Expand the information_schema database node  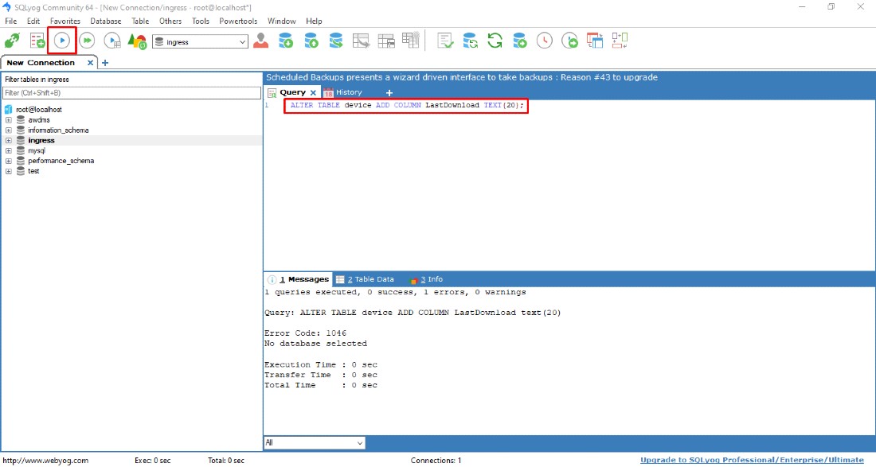(x=9, y=130)
